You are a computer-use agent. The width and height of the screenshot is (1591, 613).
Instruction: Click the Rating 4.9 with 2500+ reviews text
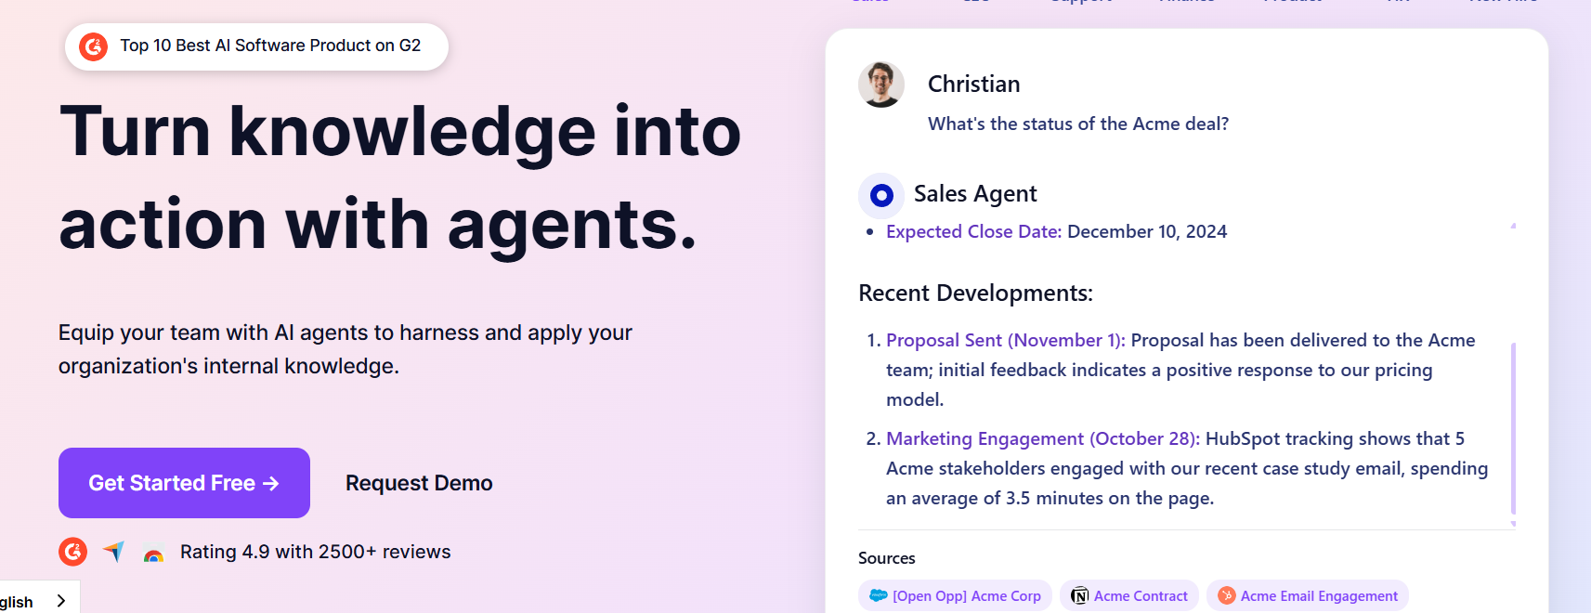coord(316,552)
